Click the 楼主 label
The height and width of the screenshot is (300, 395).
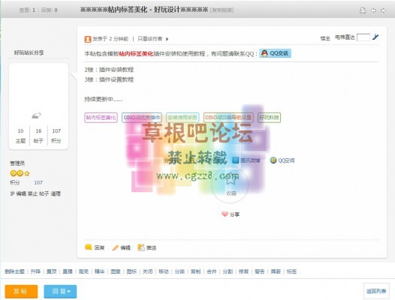[325, 38]
